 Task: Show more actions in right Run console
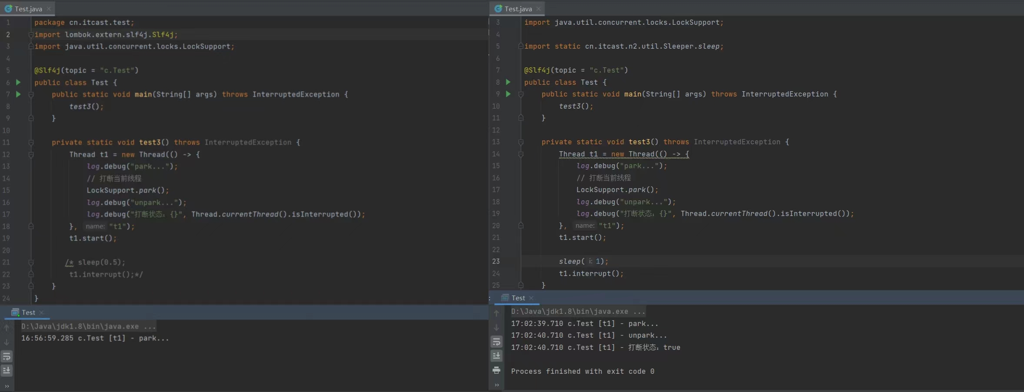(496, 385)
